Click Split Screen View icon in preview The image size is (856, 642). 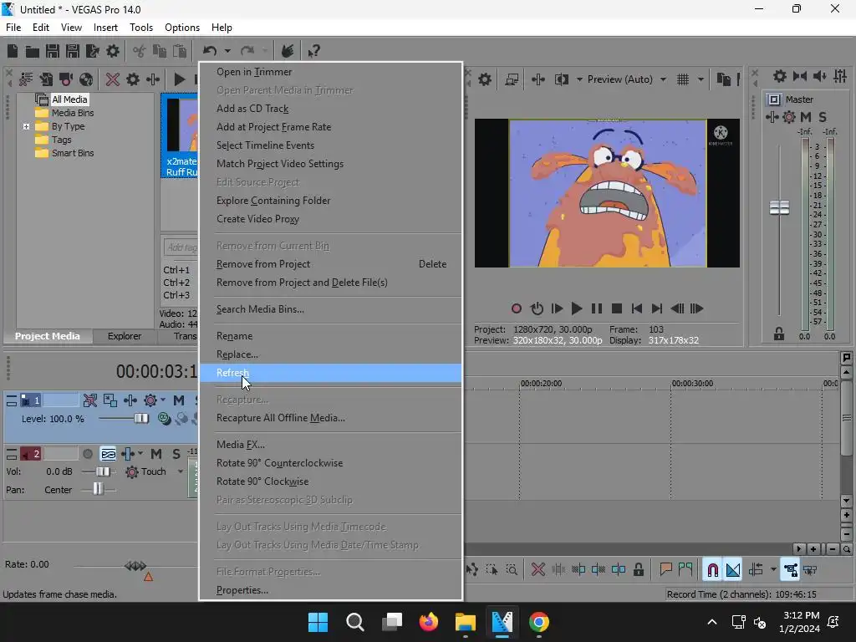click(x=561, y=79)
